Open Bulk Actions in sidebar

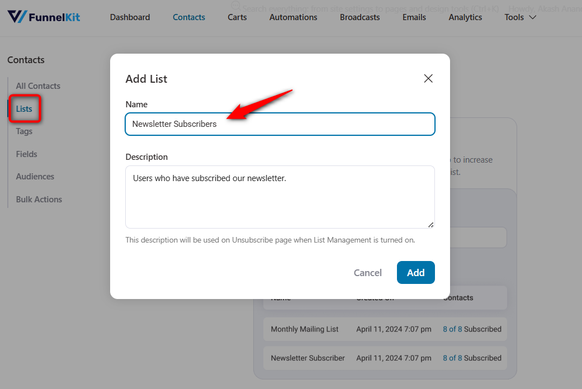[39, 199]
